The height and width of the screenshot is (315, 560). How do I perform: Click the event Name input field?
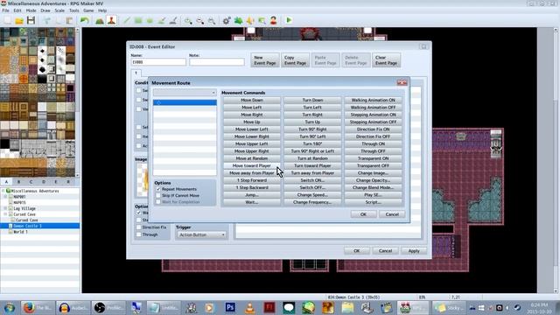[158, 62]
